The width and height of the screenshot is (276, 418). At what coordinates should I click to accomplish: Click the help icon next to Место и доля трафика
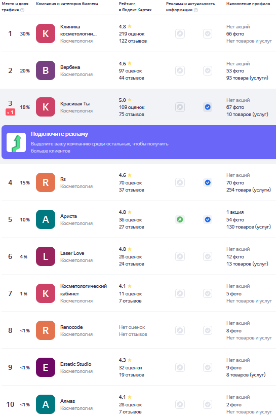(22, 10)
